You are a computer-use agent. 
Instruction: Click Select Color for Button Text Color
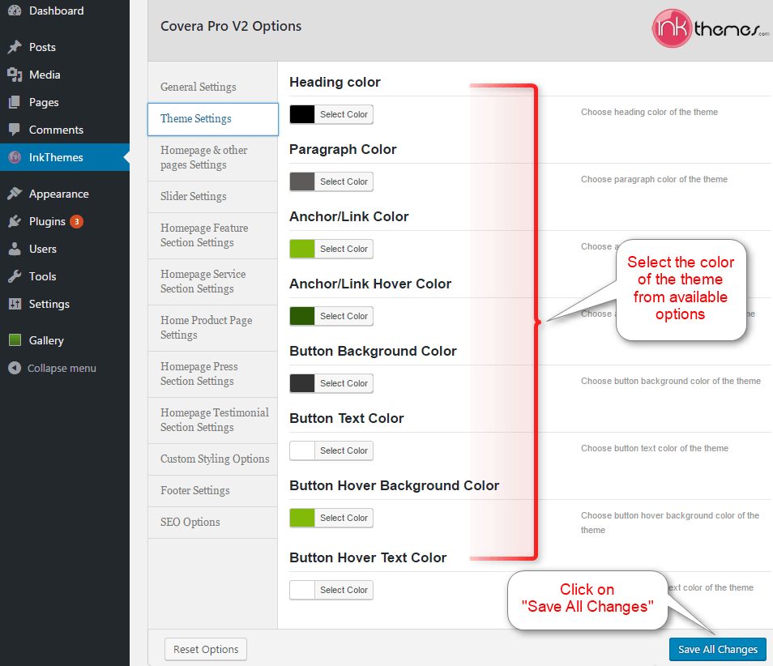coord(344,450)
